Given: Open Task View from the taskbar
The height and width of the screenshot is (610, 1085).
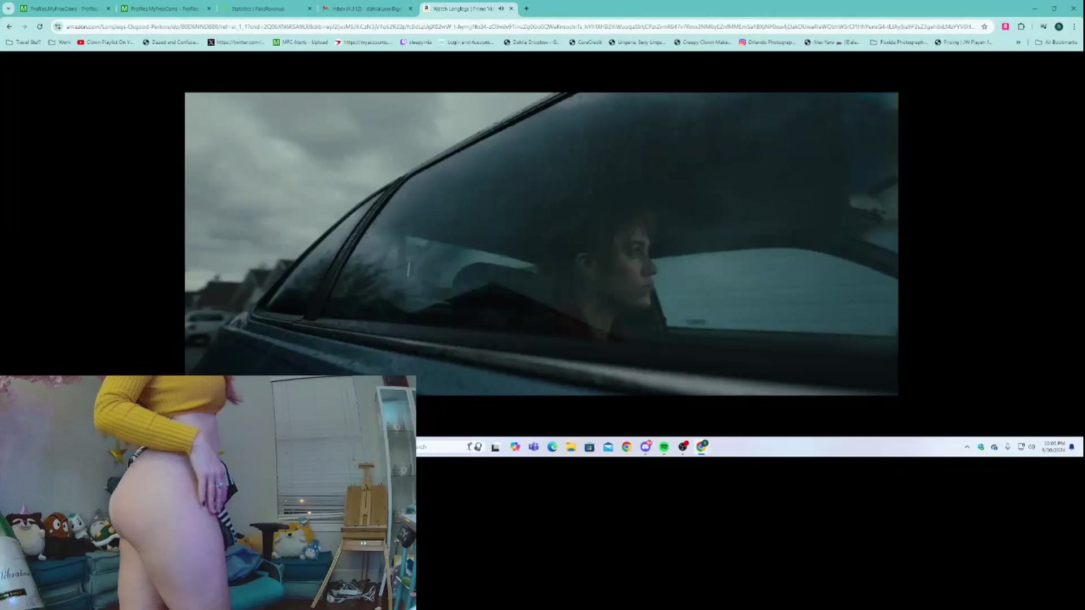Looking at the screenshot, I should click(x=496, y=447).
